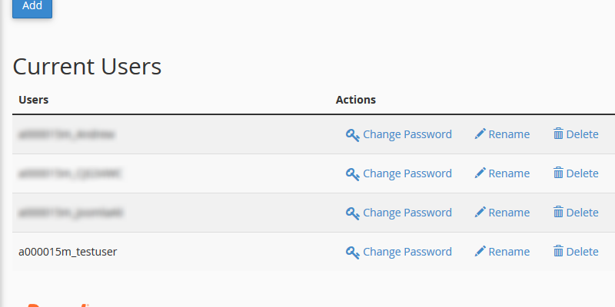Choose Delete link text in second row
Screen dimensions: 615x307
(582, 173)
